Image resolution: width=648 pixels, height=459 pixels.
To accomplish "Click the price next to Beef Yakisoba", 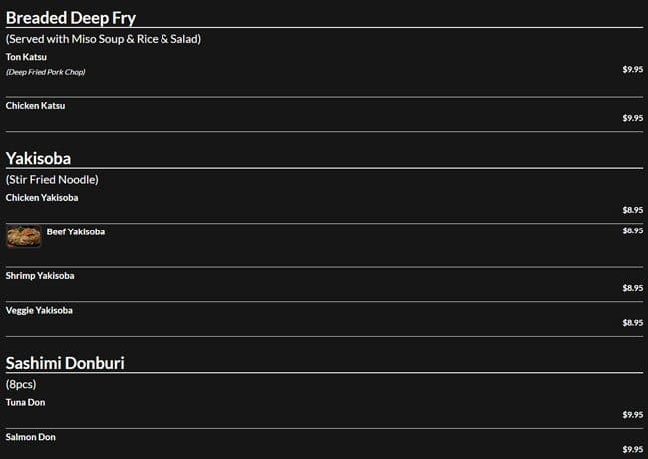I will point(632,231).
